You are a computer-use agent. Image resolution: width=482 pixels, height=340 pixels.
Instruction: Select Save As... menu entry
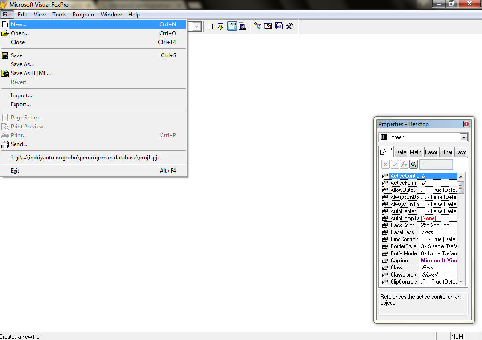[94, 64]
